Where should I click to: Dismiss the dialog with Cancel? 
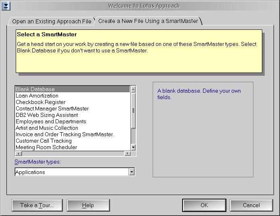pos(251,205)
